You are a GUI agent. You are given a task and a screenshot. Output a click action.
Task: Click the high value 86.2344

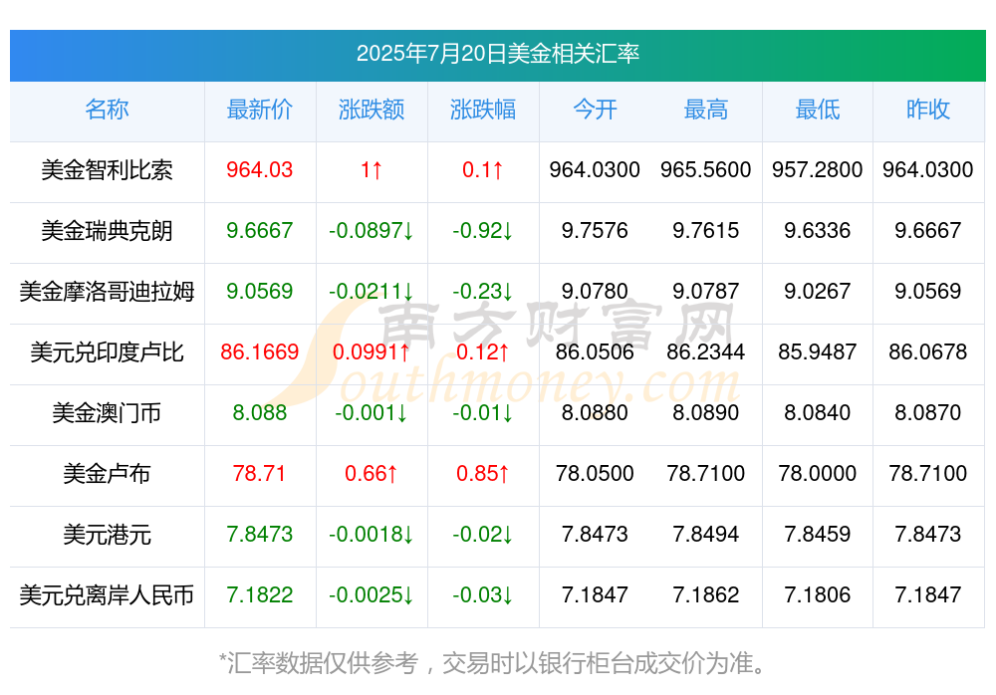[706, 351]
